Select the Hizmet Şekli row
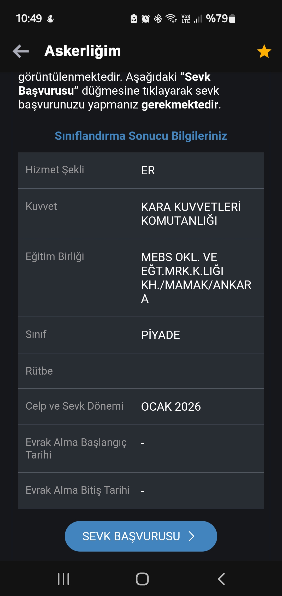The width and height of the screenshot is (282, 596). tap(141, 170)
